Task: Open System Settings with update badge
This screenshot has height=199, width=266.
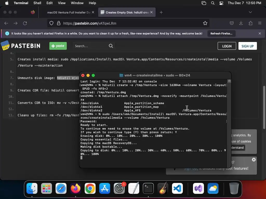Action: tap(119, 188)
